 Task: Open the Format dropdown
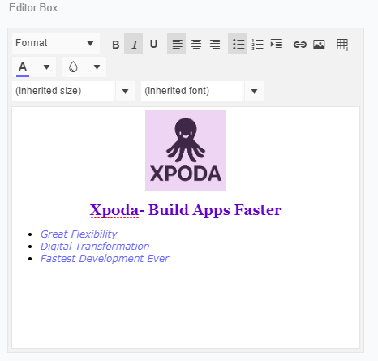coord(56,43)
